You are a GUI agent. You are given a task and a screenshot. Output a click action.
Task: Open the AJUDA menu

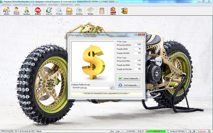[x=77, y=5]
